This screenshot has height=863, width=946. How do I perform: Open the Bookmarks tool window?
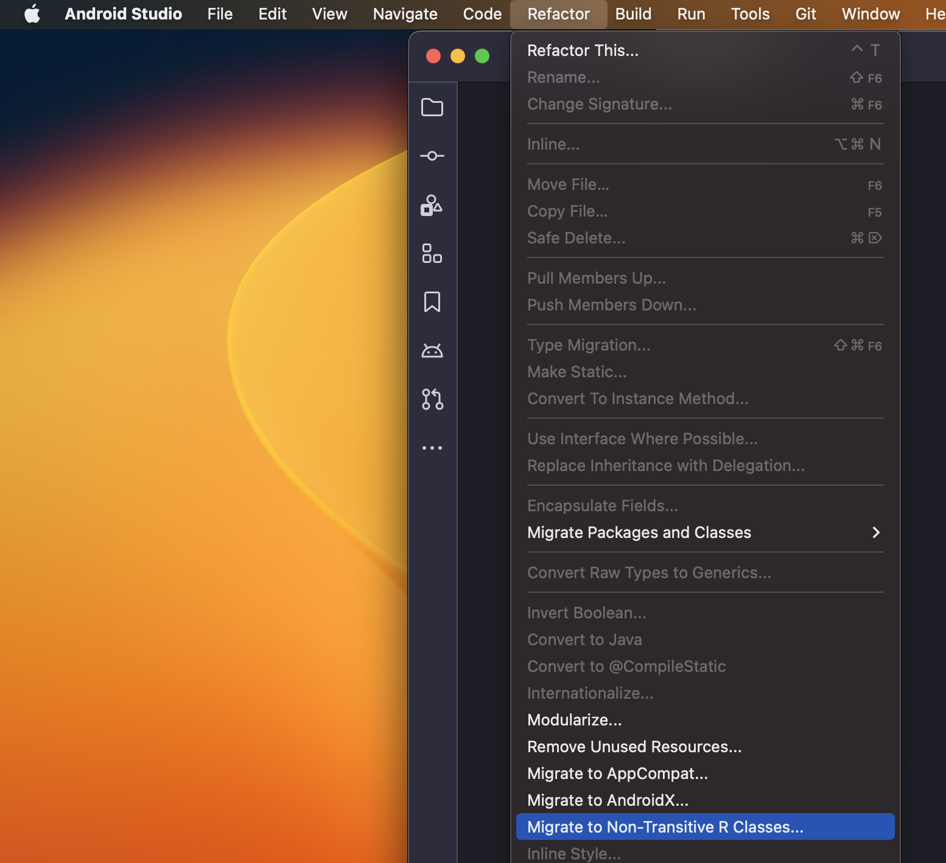coord(432,302)
